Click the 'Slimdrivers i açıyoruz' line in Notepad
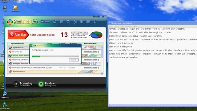The image size is (197, 111). [121, 43]
